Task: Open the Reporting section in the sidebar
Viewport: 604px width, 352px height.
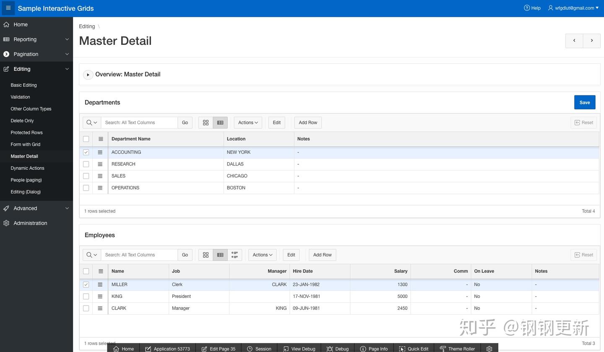Action: [x=25, y=39]
